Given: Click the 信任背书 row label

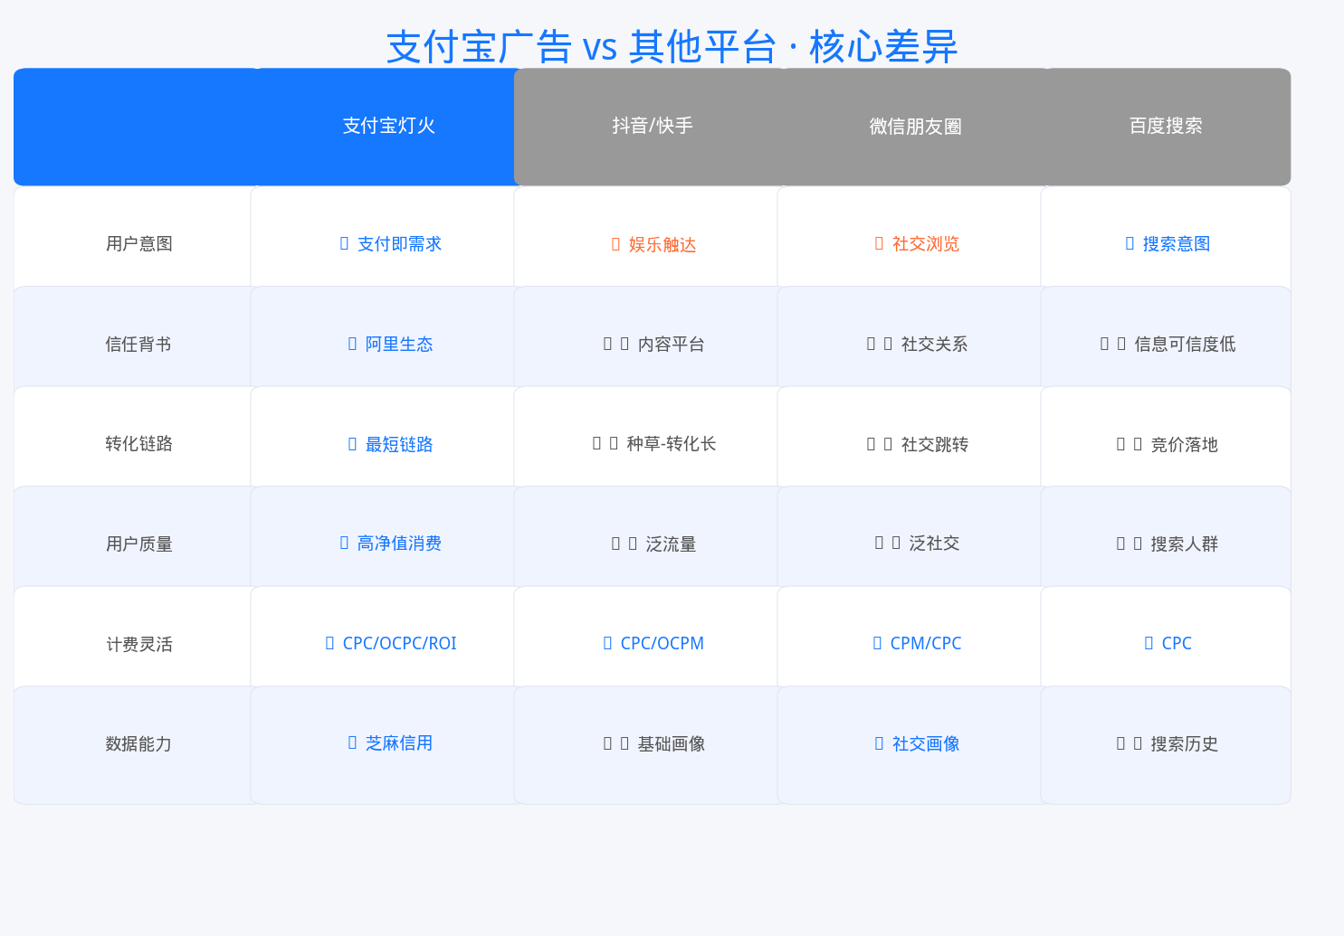Looking at the screenshot, I should click(x=139, y=345).
